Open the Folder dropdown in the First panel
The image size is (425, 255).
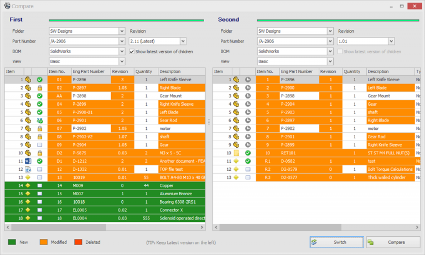point(122,31)
